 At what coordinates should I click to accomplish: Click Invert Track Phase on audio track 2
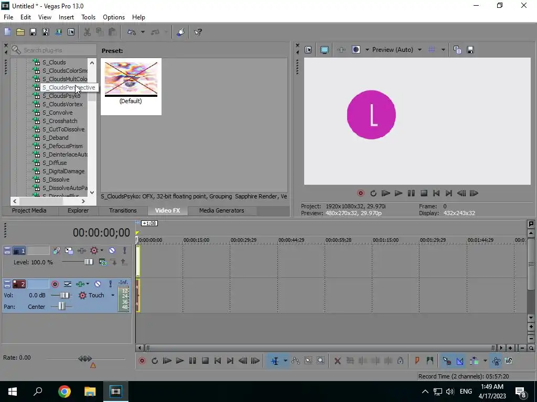pos(68,284)
